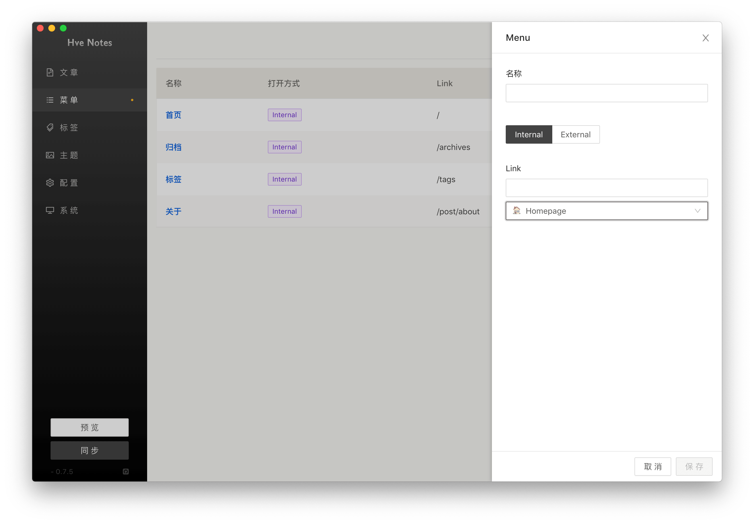Click the 预览 preview button
Image resolution: width=754 pixels, height=524 pixels.
[90, 427]
